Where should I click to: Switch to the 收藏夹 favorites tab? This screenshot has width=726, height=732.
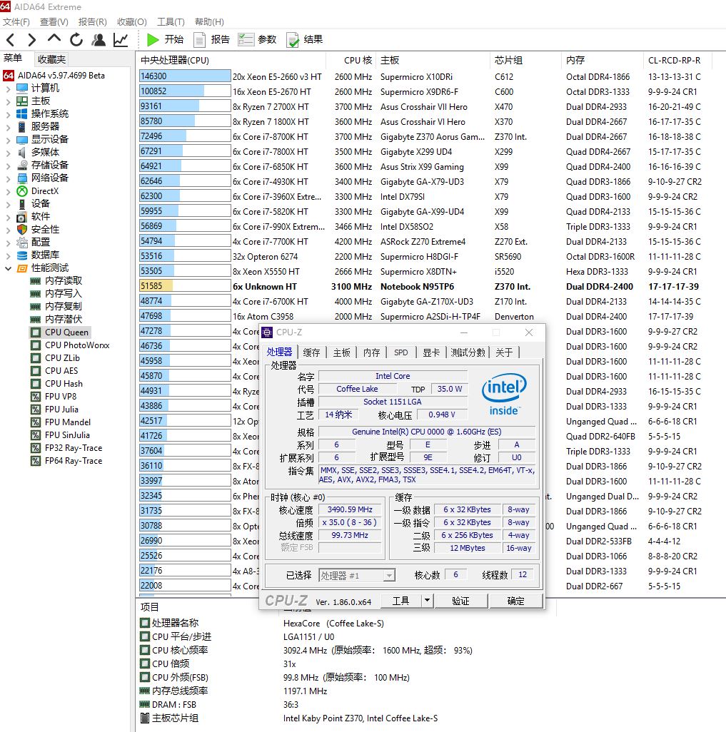click(51, 59)
